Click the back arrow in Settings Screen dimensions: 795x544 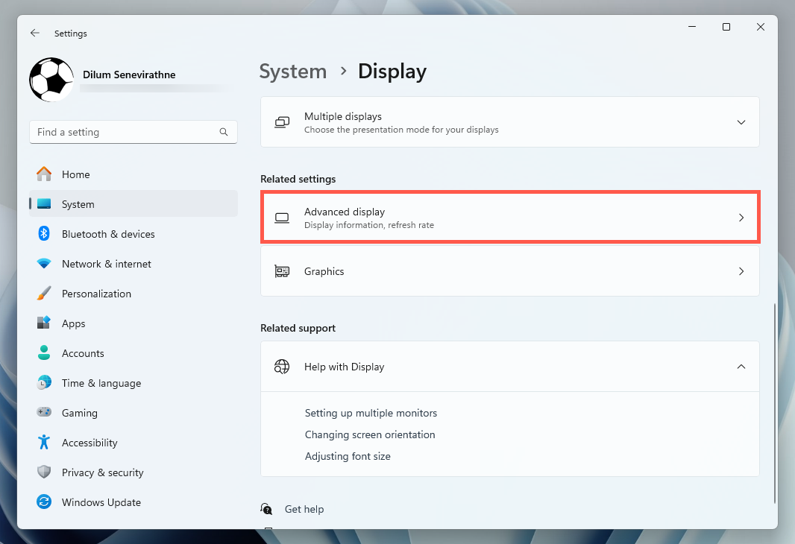(35, 34)
